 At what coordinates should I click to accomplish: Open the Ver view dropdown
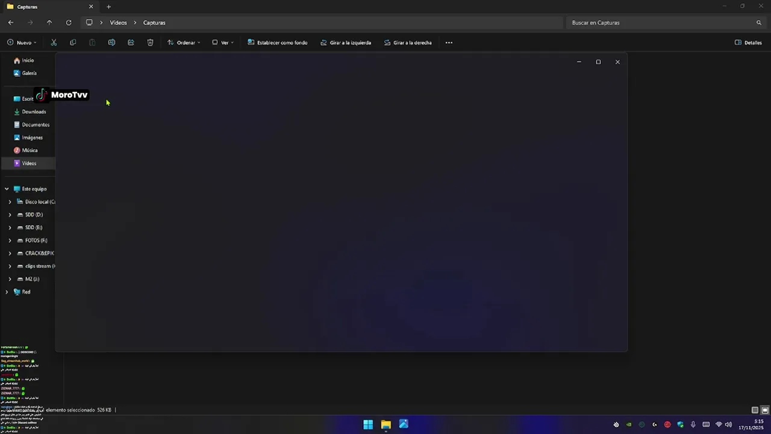[223, 43]
